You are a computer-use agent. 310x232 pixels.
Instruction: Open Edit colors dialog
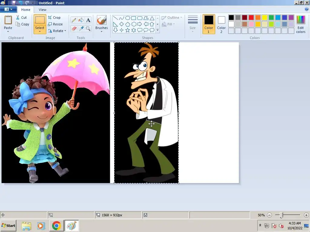(301, 24)
